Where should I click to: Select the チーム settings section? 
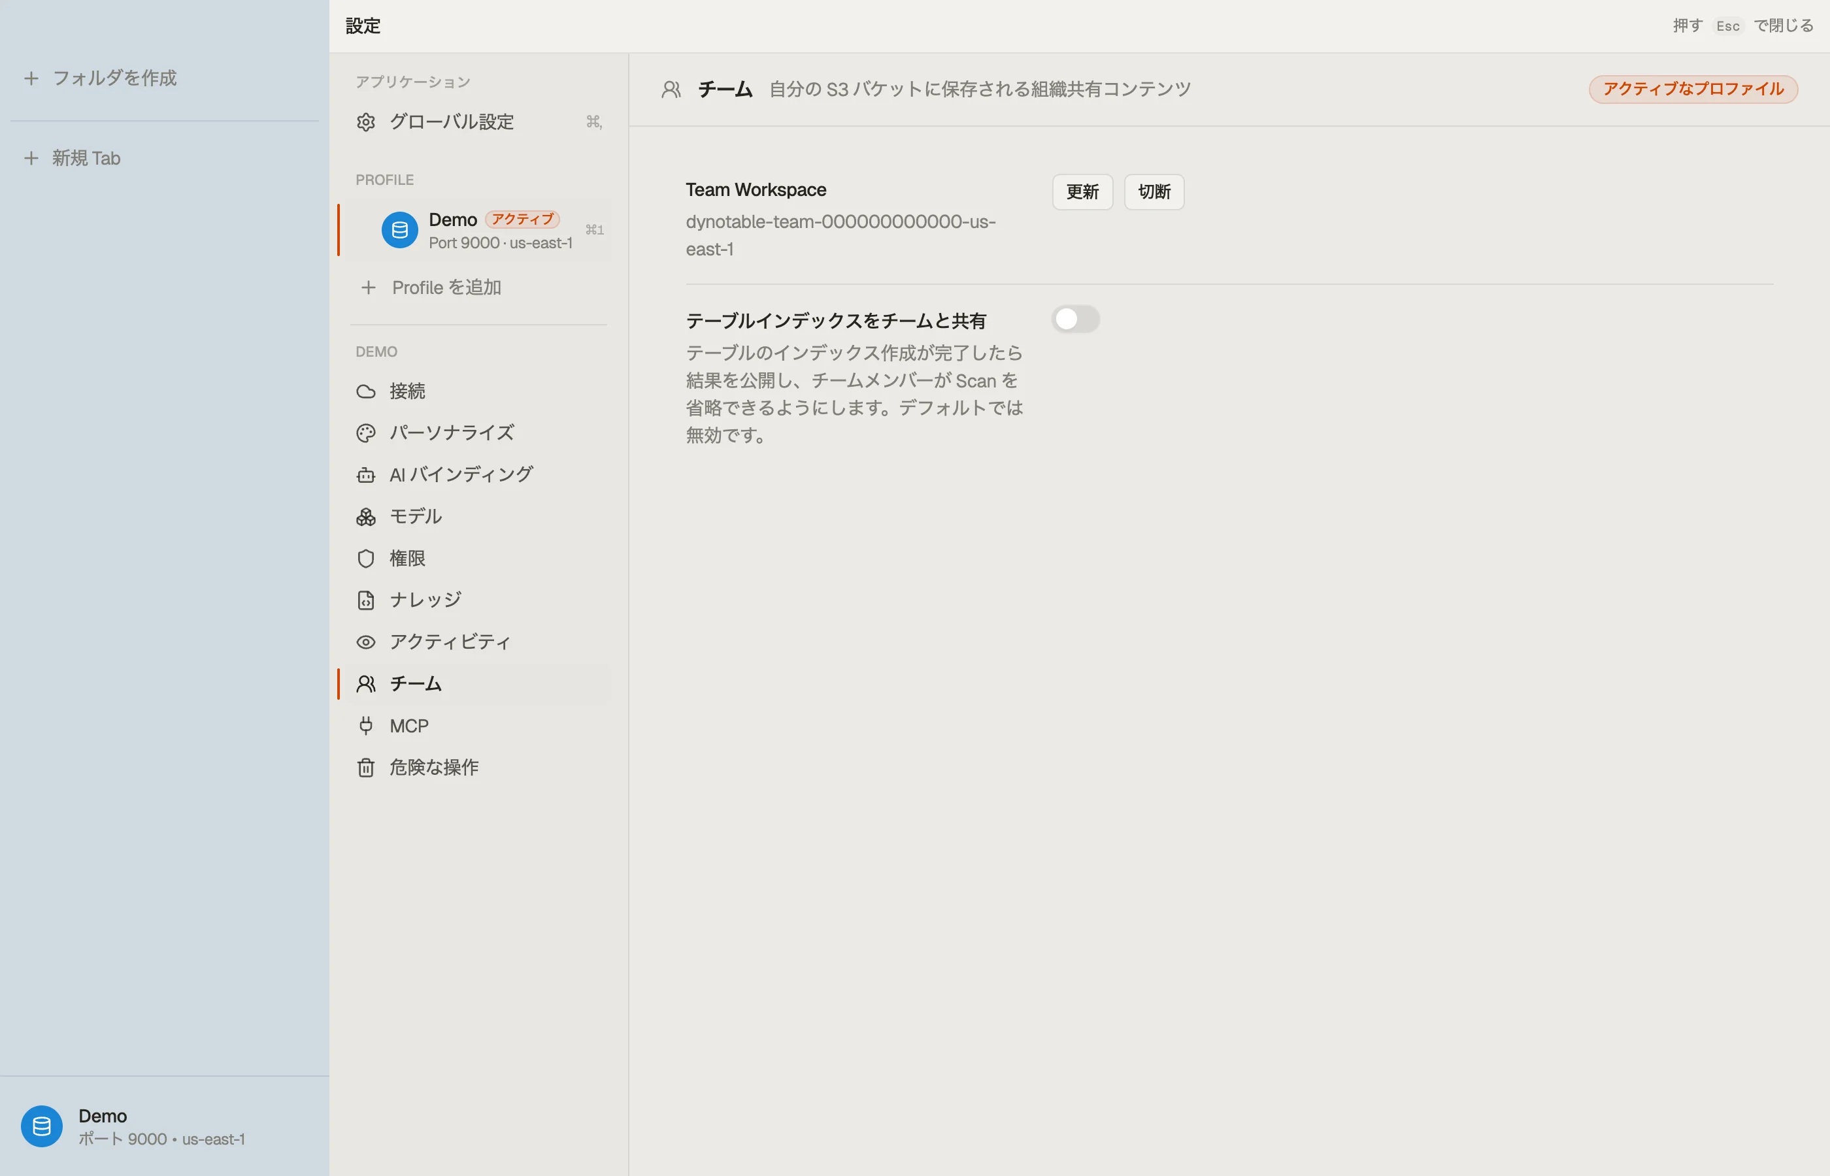[x=478, y=683]
